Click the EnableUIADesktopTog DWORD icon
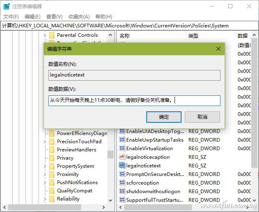Screen dimensions: 259x212 (x=122, y=131)
